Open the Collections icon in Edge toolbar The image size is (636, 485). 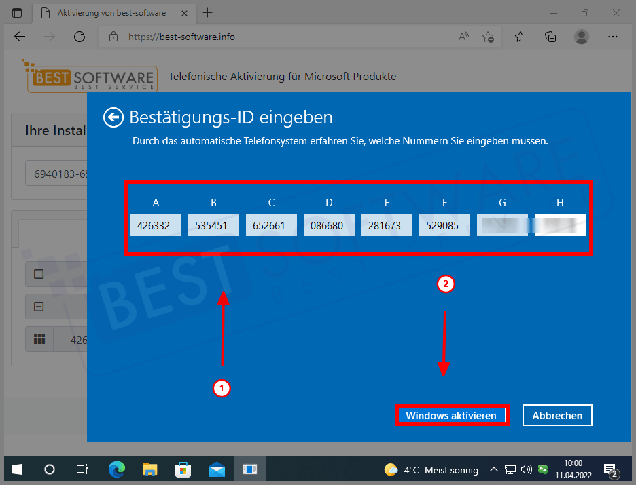click(x=550, y=37)
